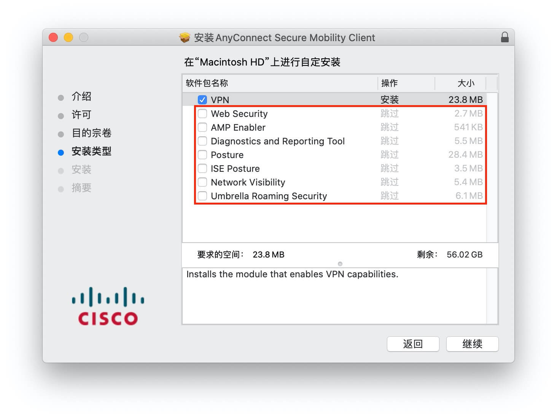
Task: Select the 目的宗卷 step in sidebar
Action: click(91, 133)
